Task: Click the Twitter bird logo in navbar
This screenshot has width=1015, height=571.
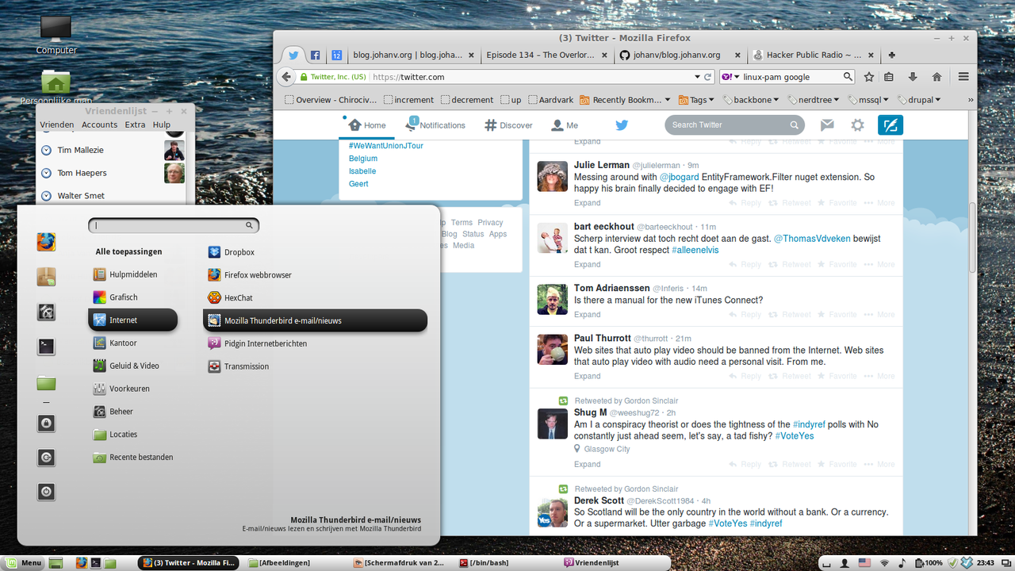Action: (622, 125)
